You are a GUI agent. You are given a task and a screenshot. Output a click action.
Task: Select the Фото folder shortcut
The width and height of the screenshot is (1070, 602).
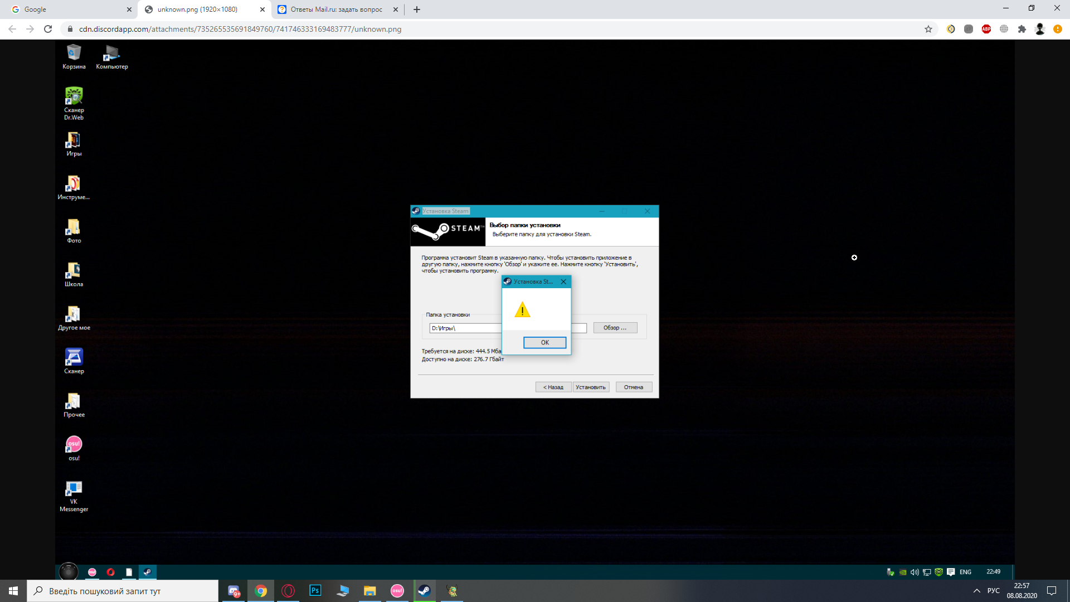74,231
